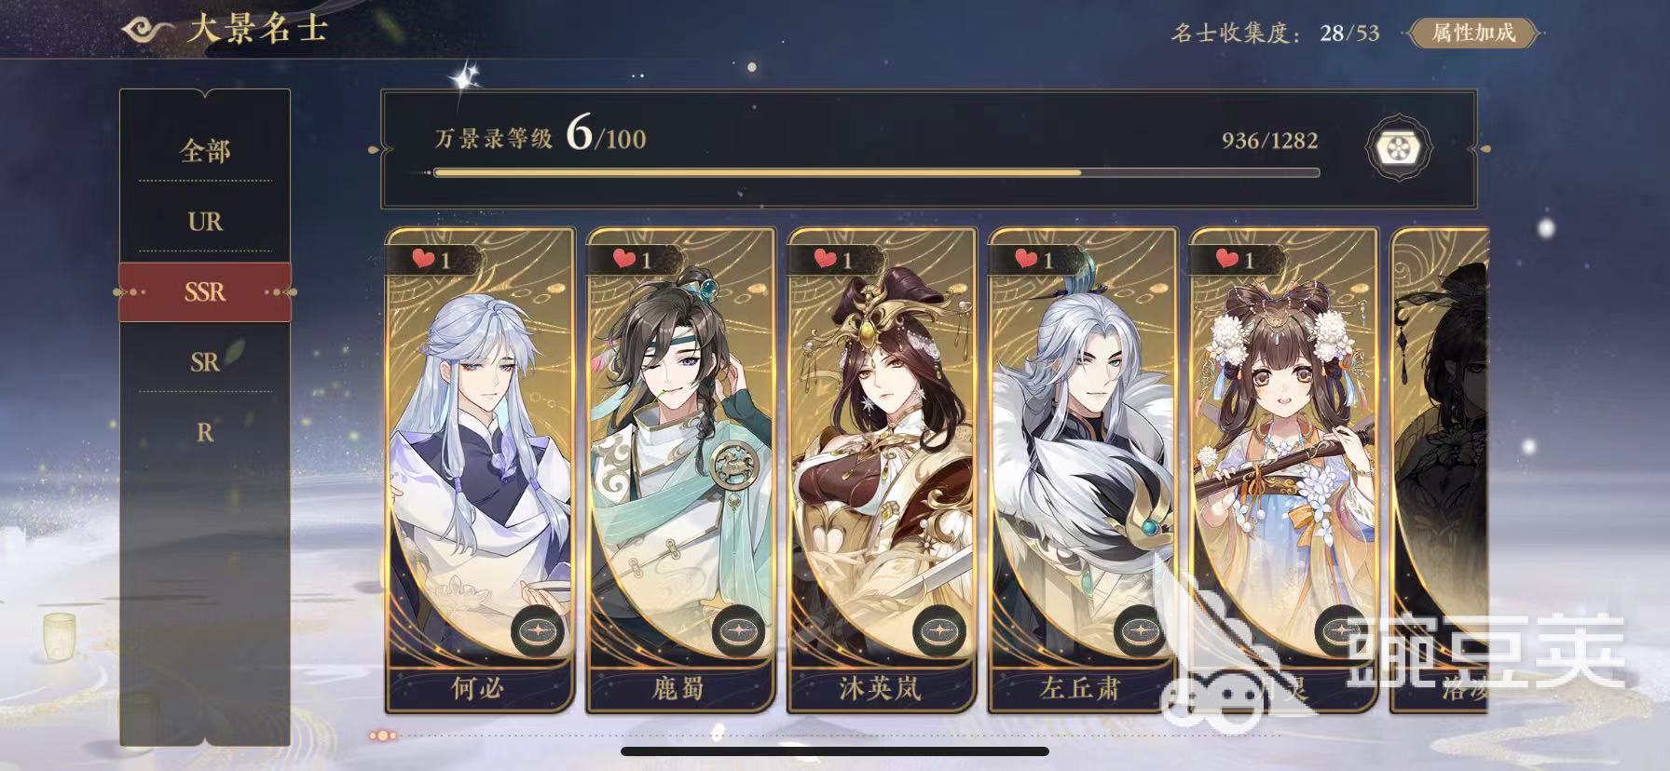Select the SSR rarity tab
This screenshot has height=771, width=1670.
pyautogui.click(x=205, y=291)
